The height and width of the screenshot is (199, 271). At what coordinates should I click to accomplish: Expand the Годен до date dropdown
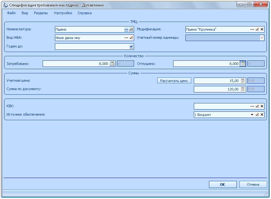(131, 46)
